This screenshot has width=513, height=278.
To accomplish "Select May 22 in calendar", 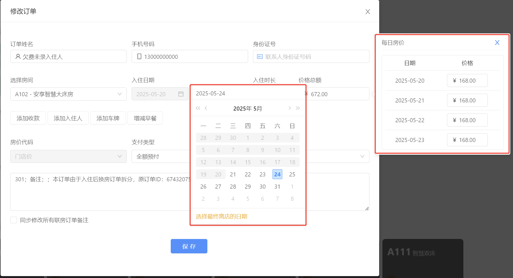I will pyautogui.click(x=248, y=174).
